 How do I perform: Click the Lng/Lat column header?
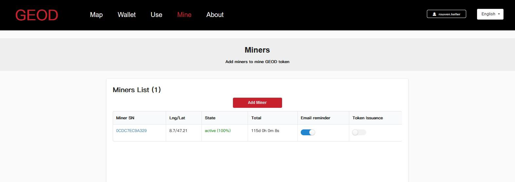[177, 118]
